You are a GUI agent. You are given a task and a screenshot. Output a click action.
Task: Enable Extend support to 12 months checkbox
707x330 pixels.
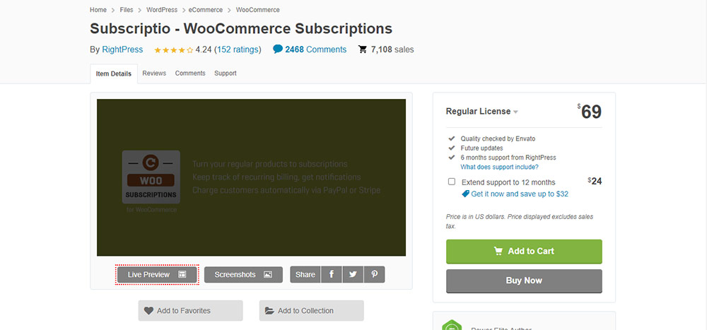tap(452, 182)
